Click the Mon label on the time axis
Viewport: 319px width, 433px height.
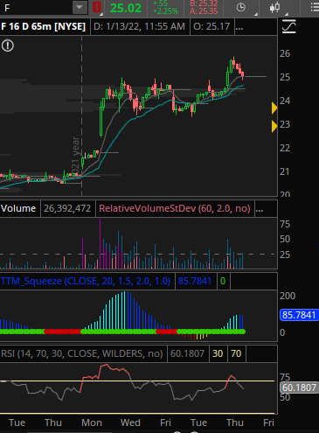pyautogui.click(x=92, y=423)
